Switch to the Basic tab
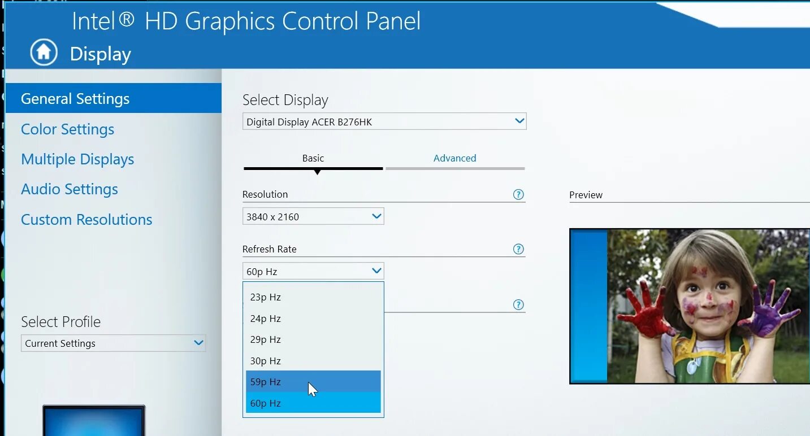Screen dimensions: 810x436 (x=313, y=159)
